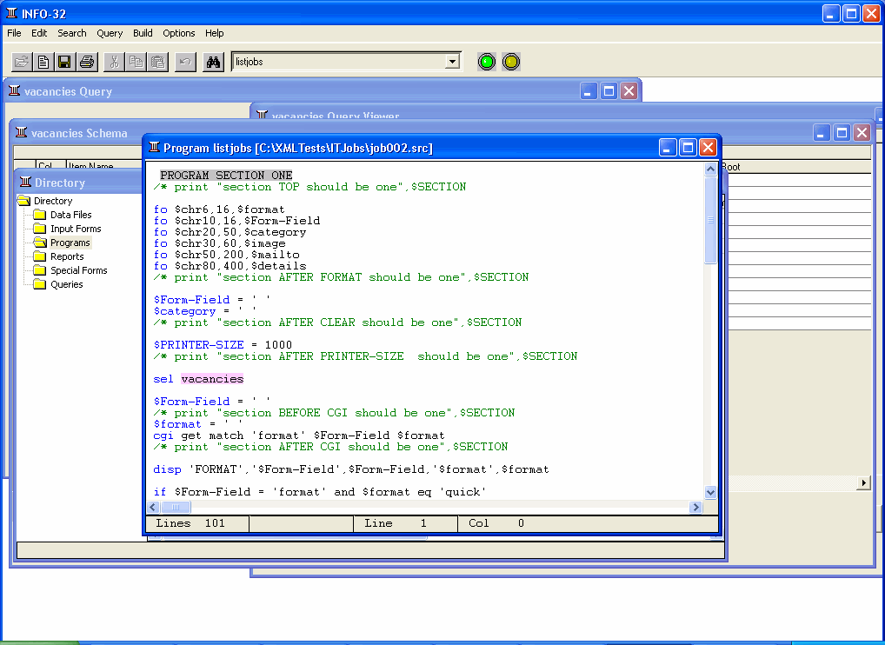
Task: Click the vacancies Query window icon
Action: click(x=15, y=91)
